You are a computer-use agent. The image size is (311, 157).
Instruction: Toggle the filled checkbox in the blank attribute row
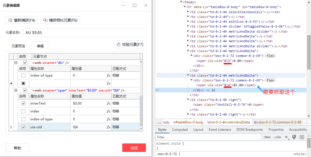(23, 83)
